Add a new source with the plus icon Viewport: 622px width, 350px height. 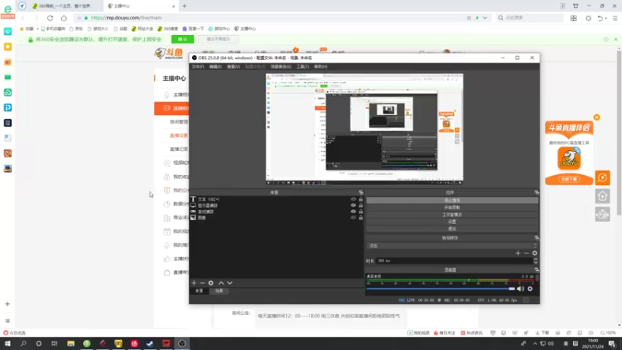(194, 283)
